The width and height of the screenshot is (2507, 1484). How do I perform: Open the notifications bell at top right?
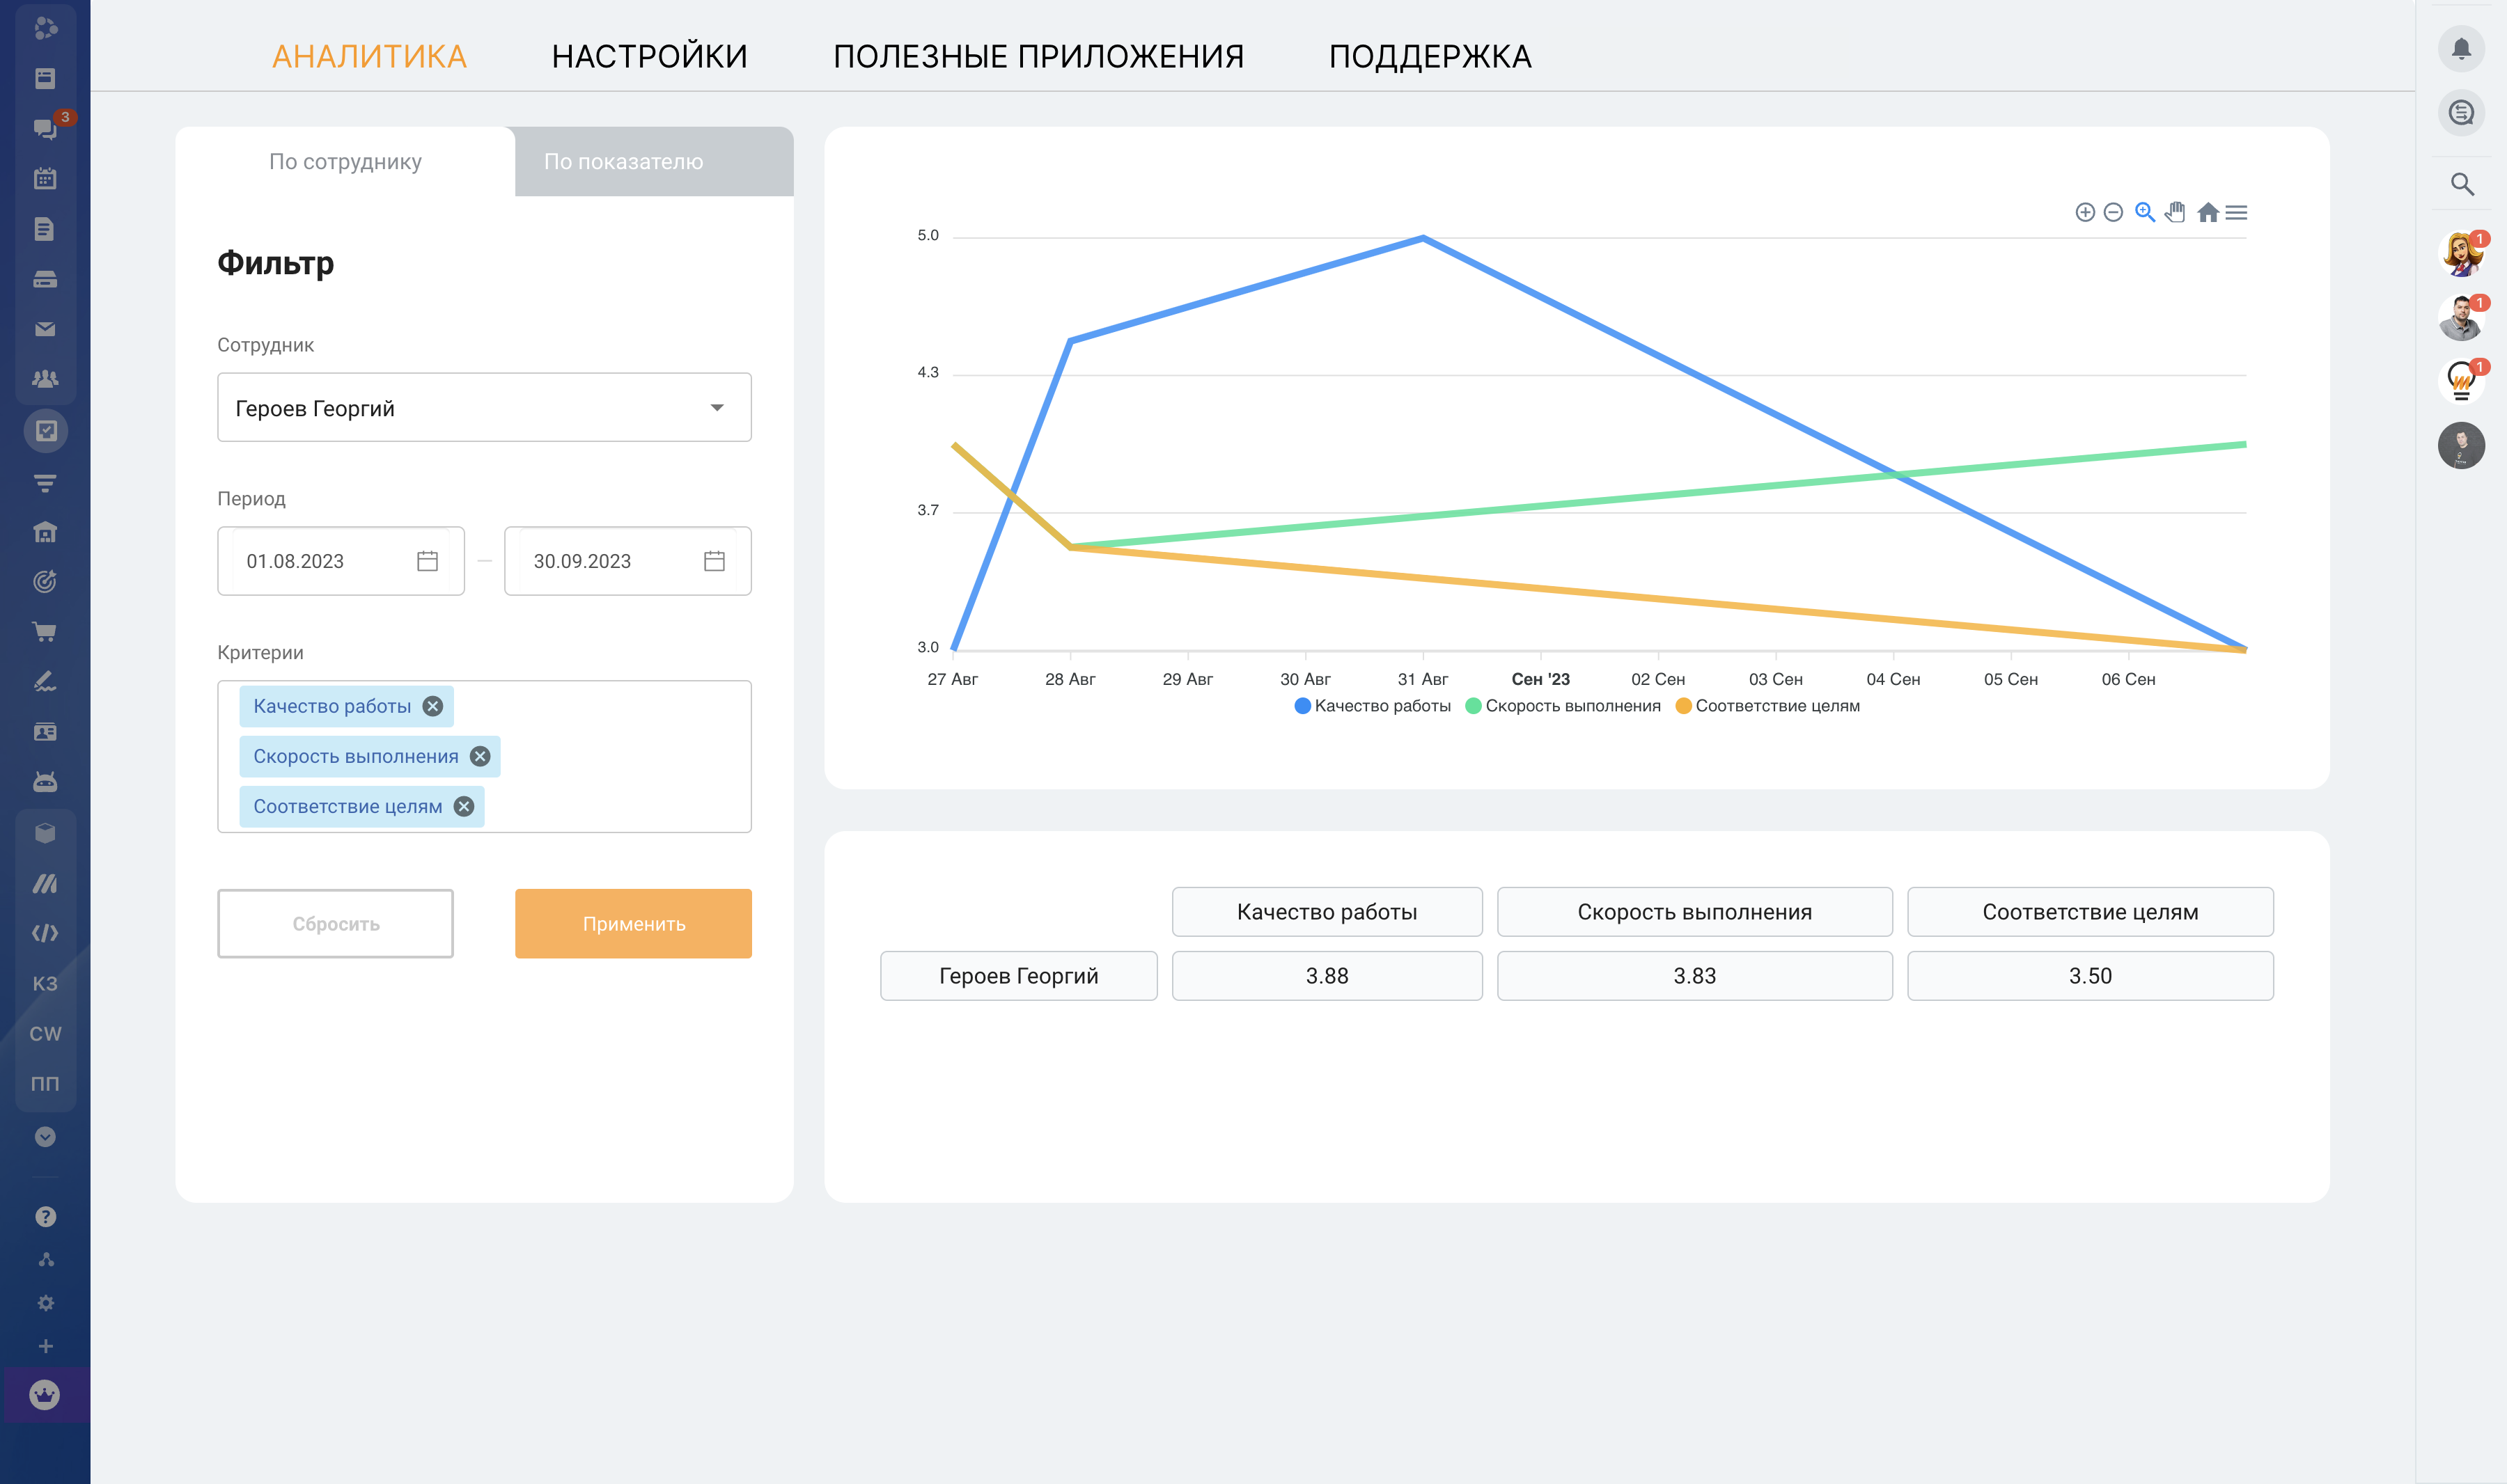tap(2462, 48)
